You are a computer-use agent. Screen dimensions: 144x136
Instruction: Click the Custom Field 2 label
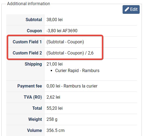tap(27, 53)
